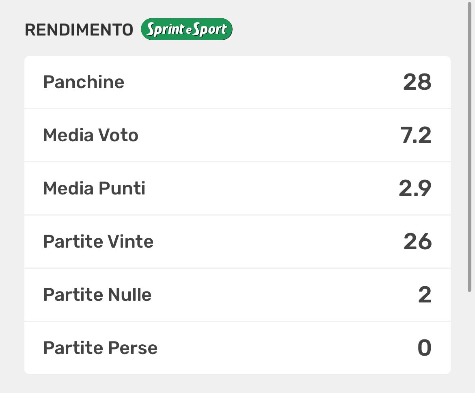Click the vertical scrollbar thumb
Image resolution: width=475 pixels, height=393 pixels.
tap(469, 146)
